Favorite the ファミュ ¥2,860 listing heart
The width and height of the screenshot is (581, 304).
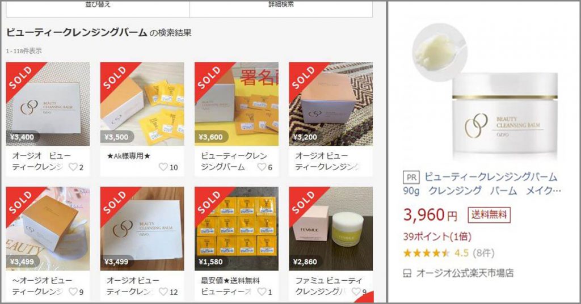point(356,292)
